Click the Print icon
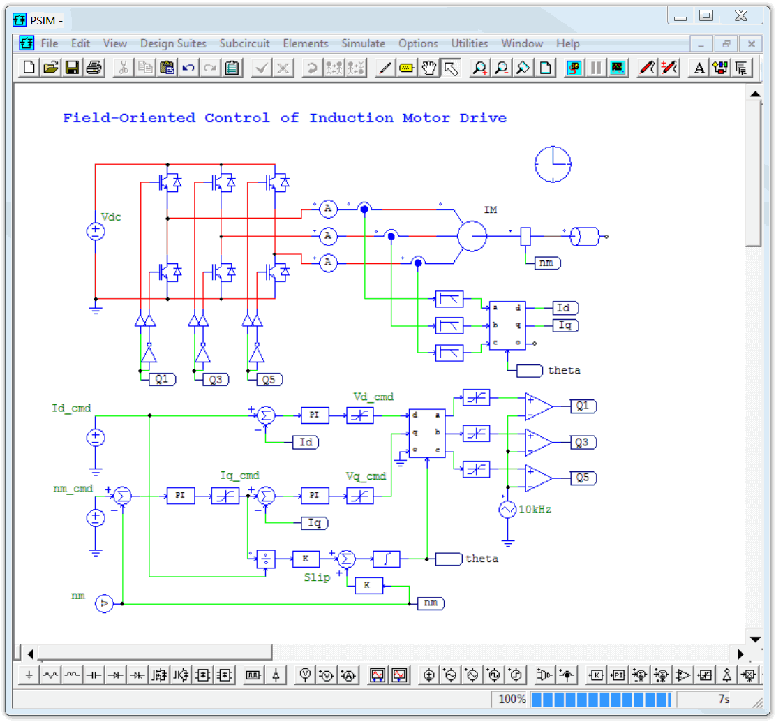Viewport: 776px width, 722px height. click(94, 68)
